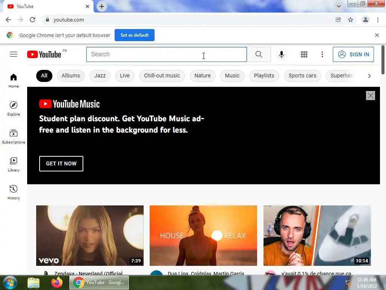Viewport: 386px width, 290px height.
Task: Open the system tray action center icon
Action: coord(348,282)
